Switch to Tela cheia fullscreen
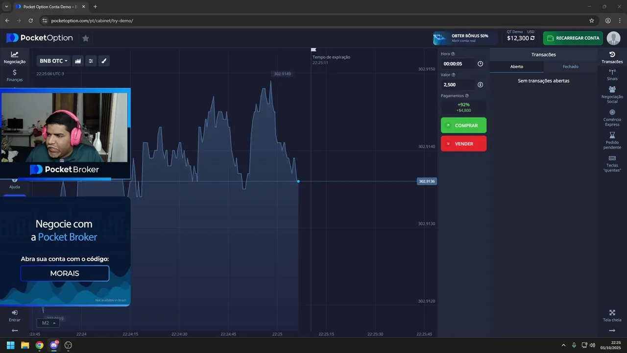 pos(612,316)
